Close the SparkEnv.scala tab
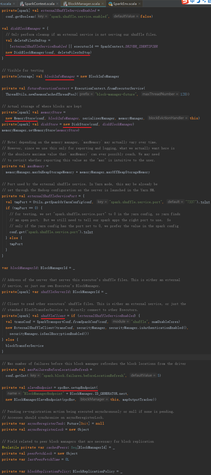This screenshot has width=211, height=475. point(140,4)
